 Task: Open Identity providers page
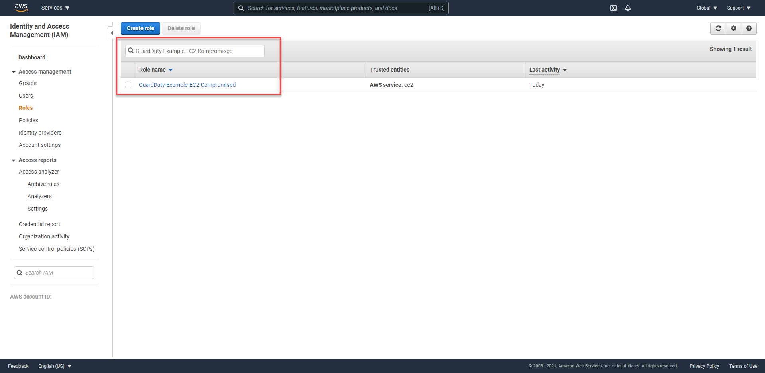40,133
